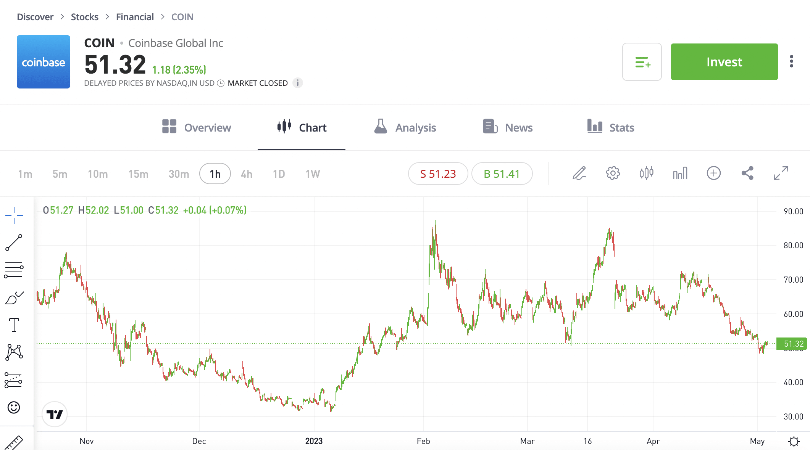
Task: Switch to the News tab
Action: (508, 127)
